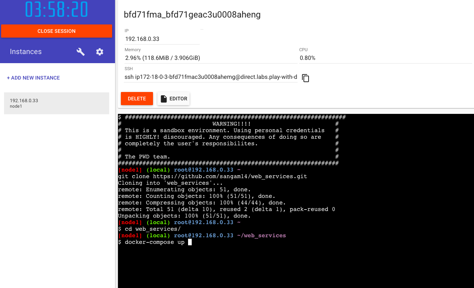Click the IP field showing 192.168.0.33
Image resolution: width=474 pixels, height=288 pixels.
[162, 39]
